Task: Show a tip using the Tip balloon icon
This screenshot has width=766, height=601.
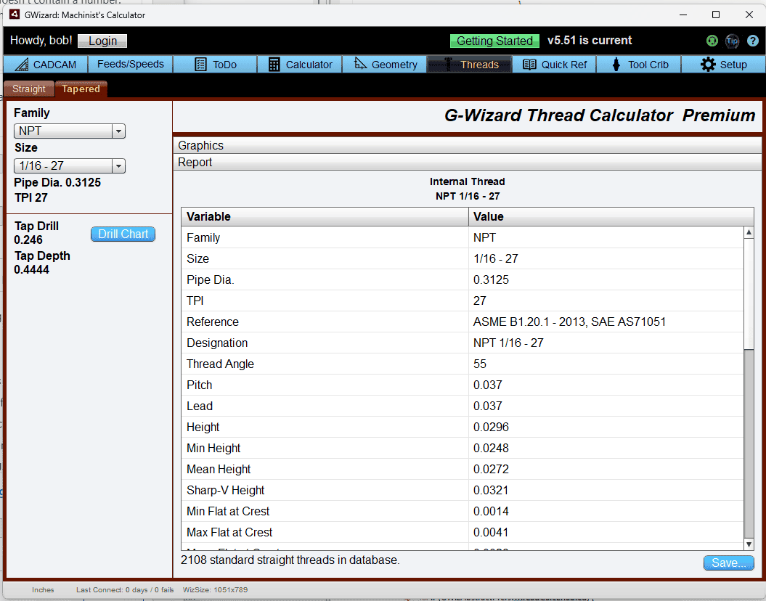Action: pyautogui.click(x=732, y=41)
